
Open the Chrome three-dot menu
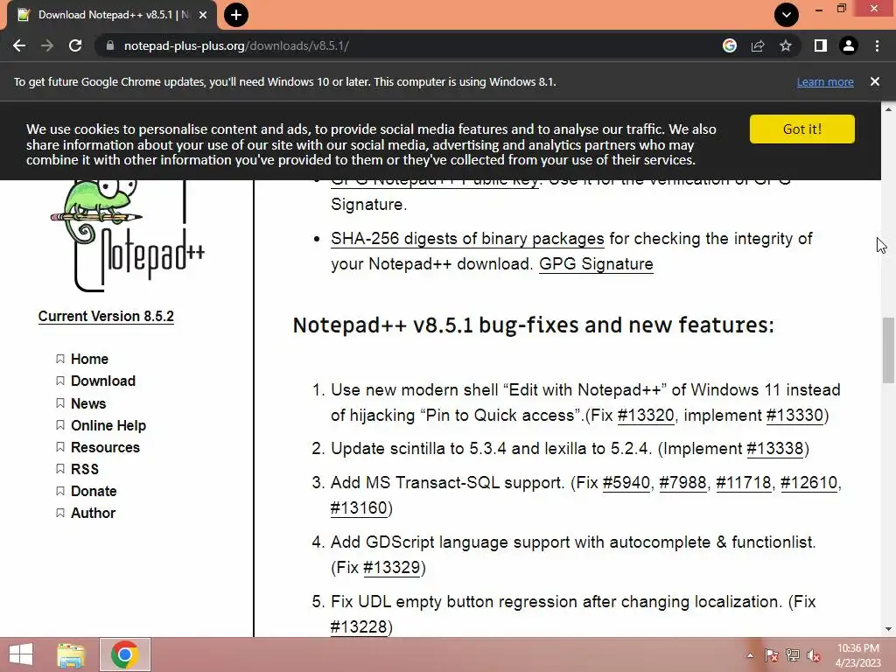(x=877, y=45)
